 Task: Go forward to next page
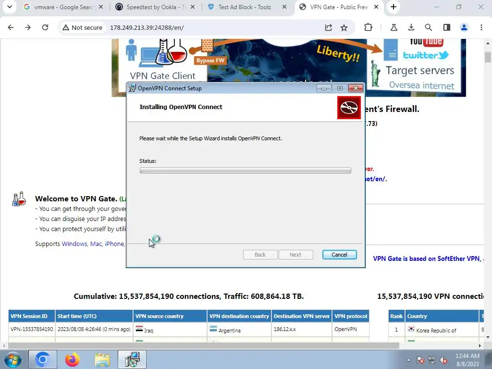pyautogui.click(x=28, y=27)
